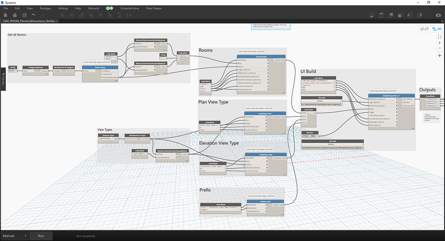Click Browse on the lower File Path node
This screenshot has height=241, width=445.
point(332,144)
